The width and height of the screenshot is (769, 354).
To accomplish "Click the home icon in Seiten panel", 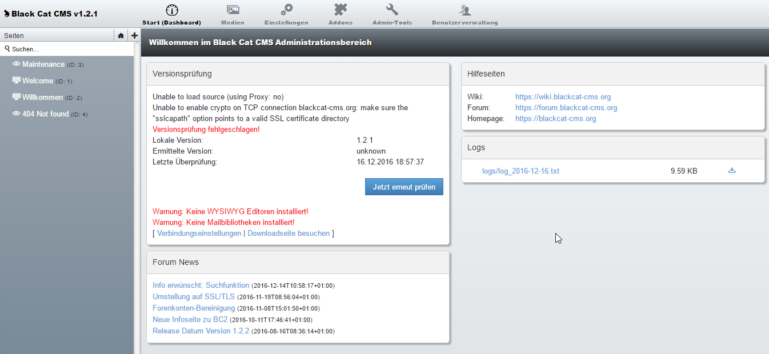I will tap(121, 35).
